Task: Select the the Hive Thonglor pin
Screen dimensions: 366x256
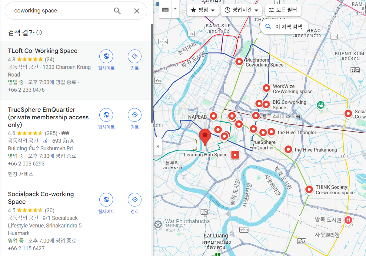Action: pyautogui.click(x=271, y=132)
